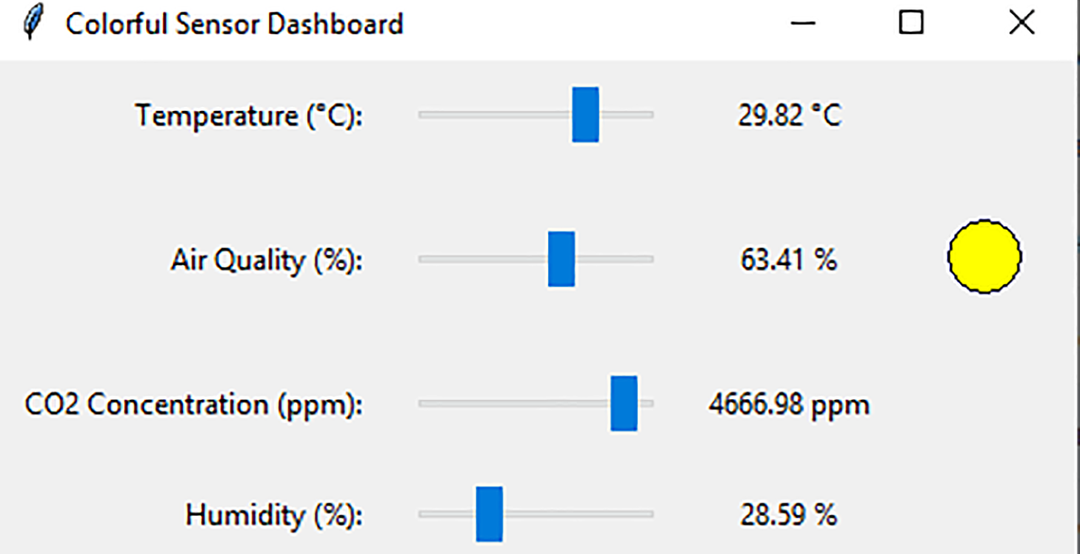The image size is (1080, 554).
Task: Click the "CO2 Concentration (ppm):" label
Action: tap(193, 405)
